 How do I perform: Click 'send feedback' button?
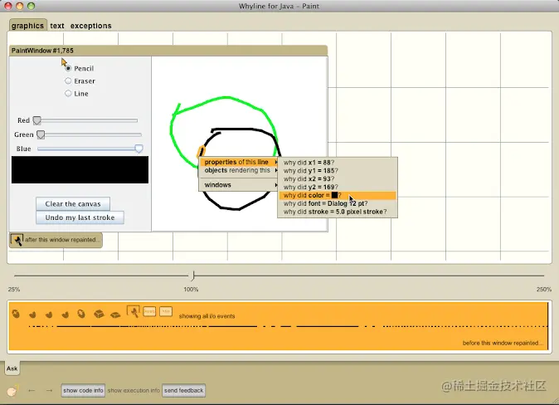coord(183,390)
